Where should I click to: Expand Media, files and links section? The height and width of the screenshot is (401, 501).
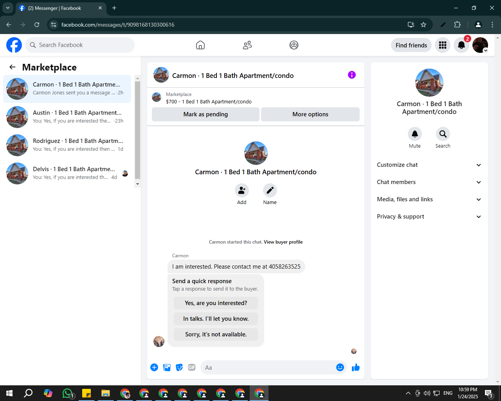(x=429, y=199)
